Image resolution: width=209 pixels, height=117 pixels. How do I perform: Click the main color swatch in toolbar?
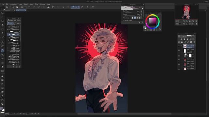click(2, 109)
